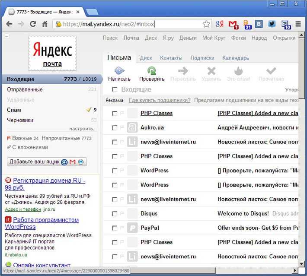307x276 pixels.
Task: Open Поиск in Yandex top navigation
Action: coord(110,38)
